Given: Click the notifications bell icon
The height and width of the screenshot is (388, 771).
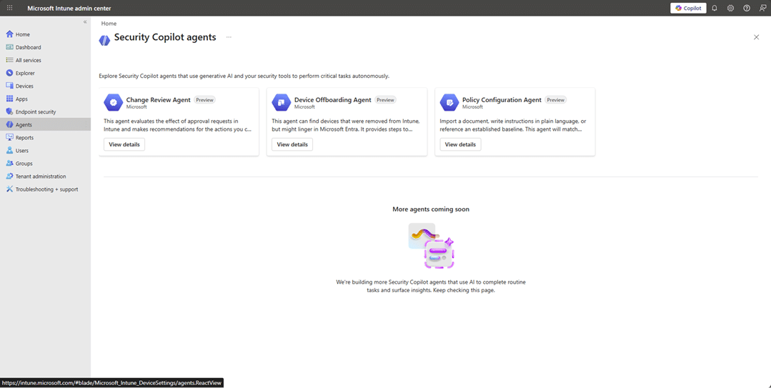Looking at the screenshot, I should [714, 8].
